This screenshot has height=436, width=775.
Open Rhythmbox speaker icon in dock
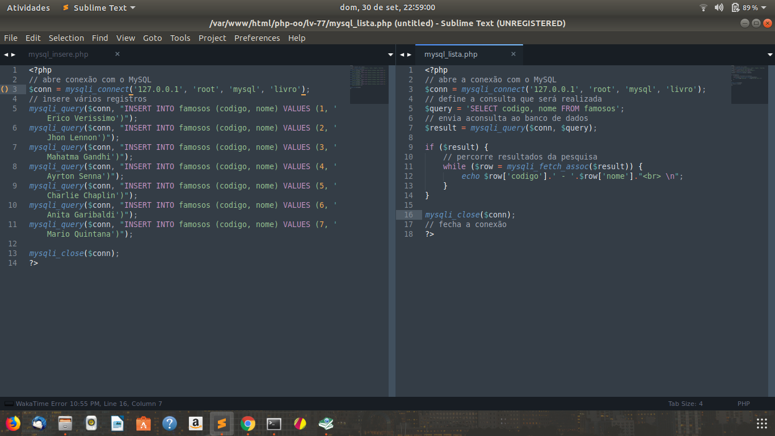(x=91, y=424)
